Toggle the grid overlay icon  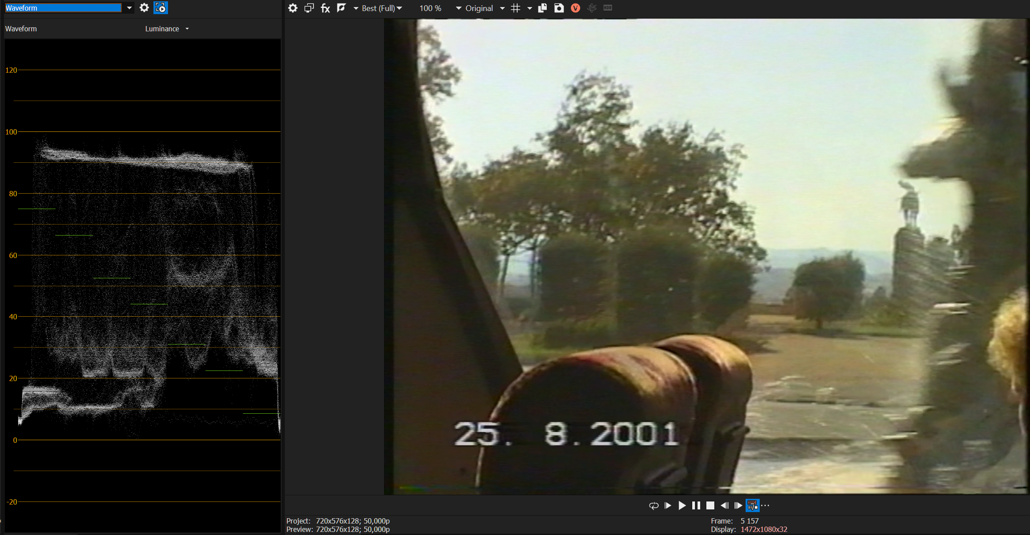click(515, 8)
